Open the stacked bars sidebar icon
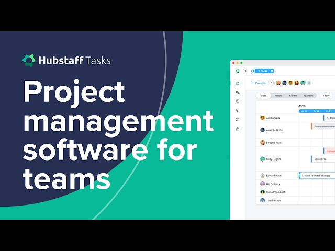335x251 pixels. pos(237,120)
